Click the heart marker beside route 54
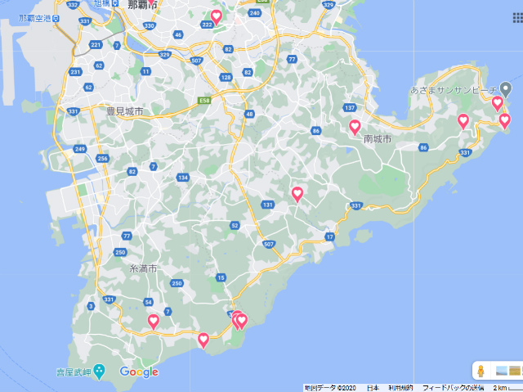 point(153,322)
